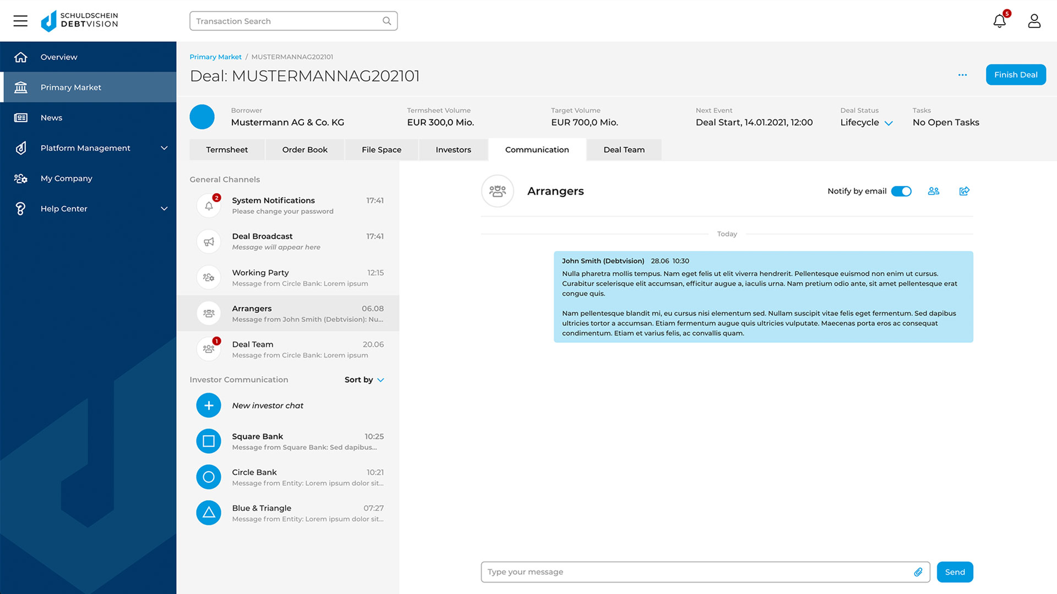The width and height of the screenshot is (1057, 594).
Task: Open the user profile icon
Action: click(1034, 21)
